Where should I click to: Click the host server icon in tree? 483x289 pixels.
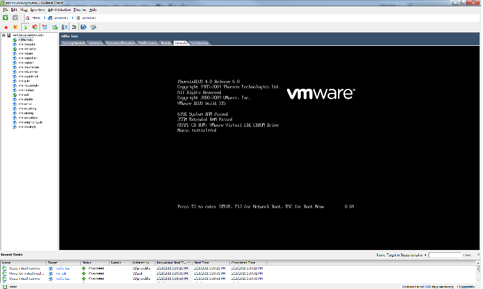9,35
